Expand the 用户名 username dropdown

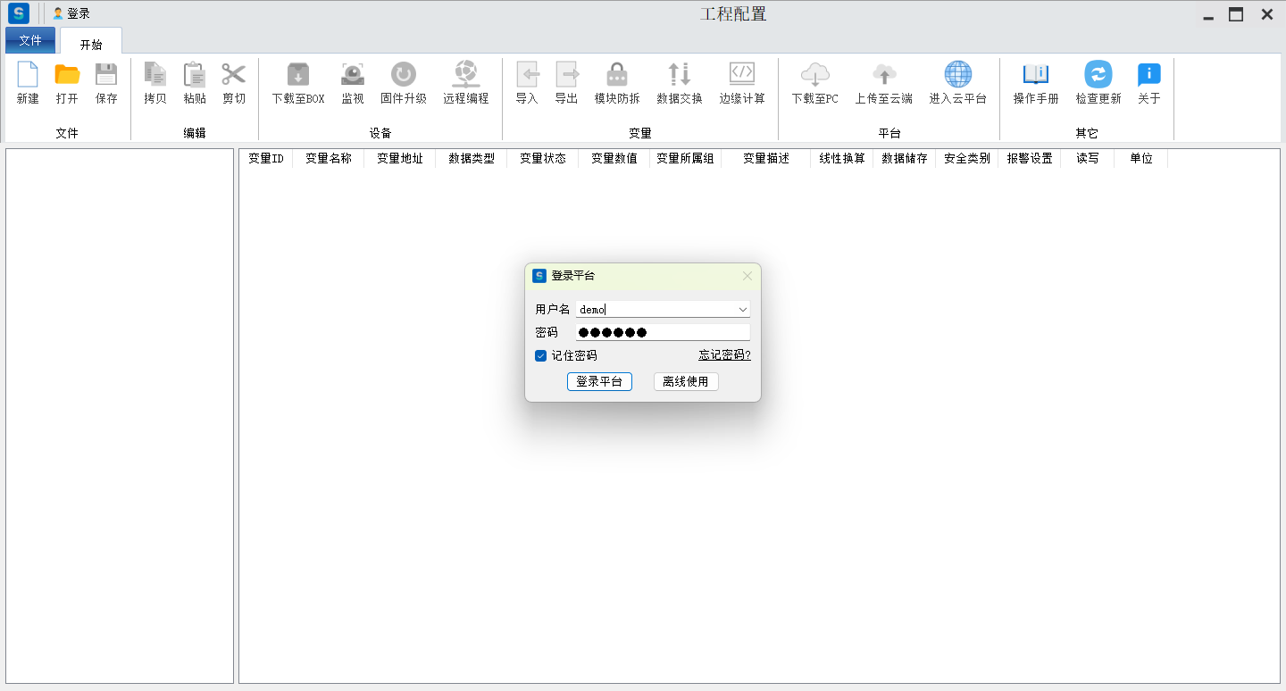(742, 310)
